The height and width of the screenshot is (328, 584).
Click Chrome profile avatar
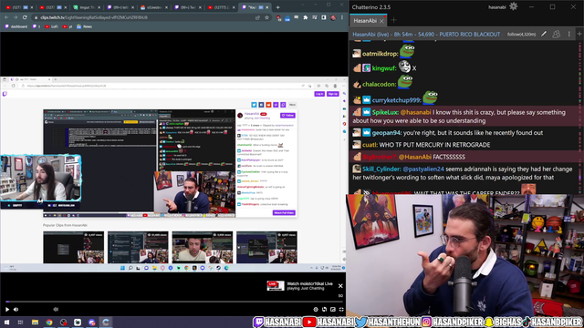[x=333, y=17]
